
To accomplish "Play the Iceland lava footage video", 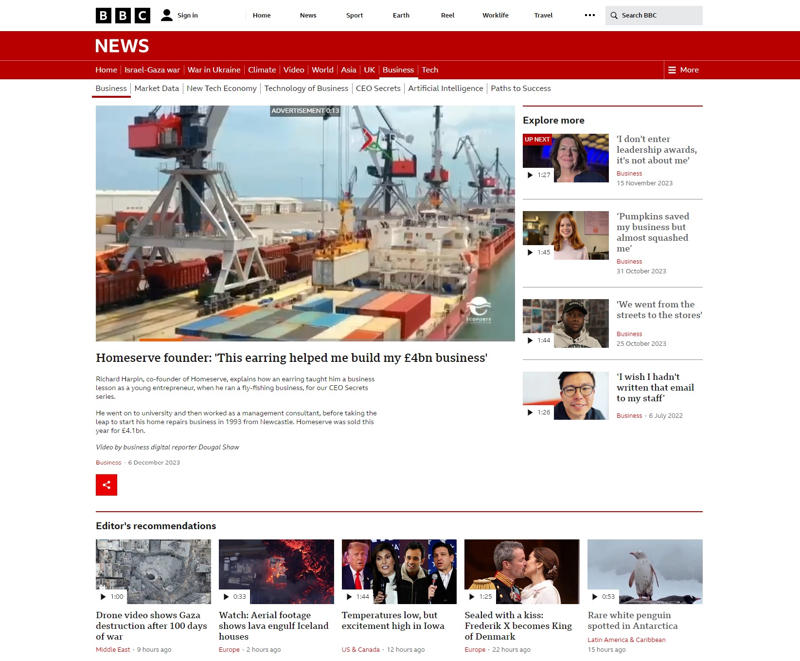I will pyautogui.click(x=276, y=572).
